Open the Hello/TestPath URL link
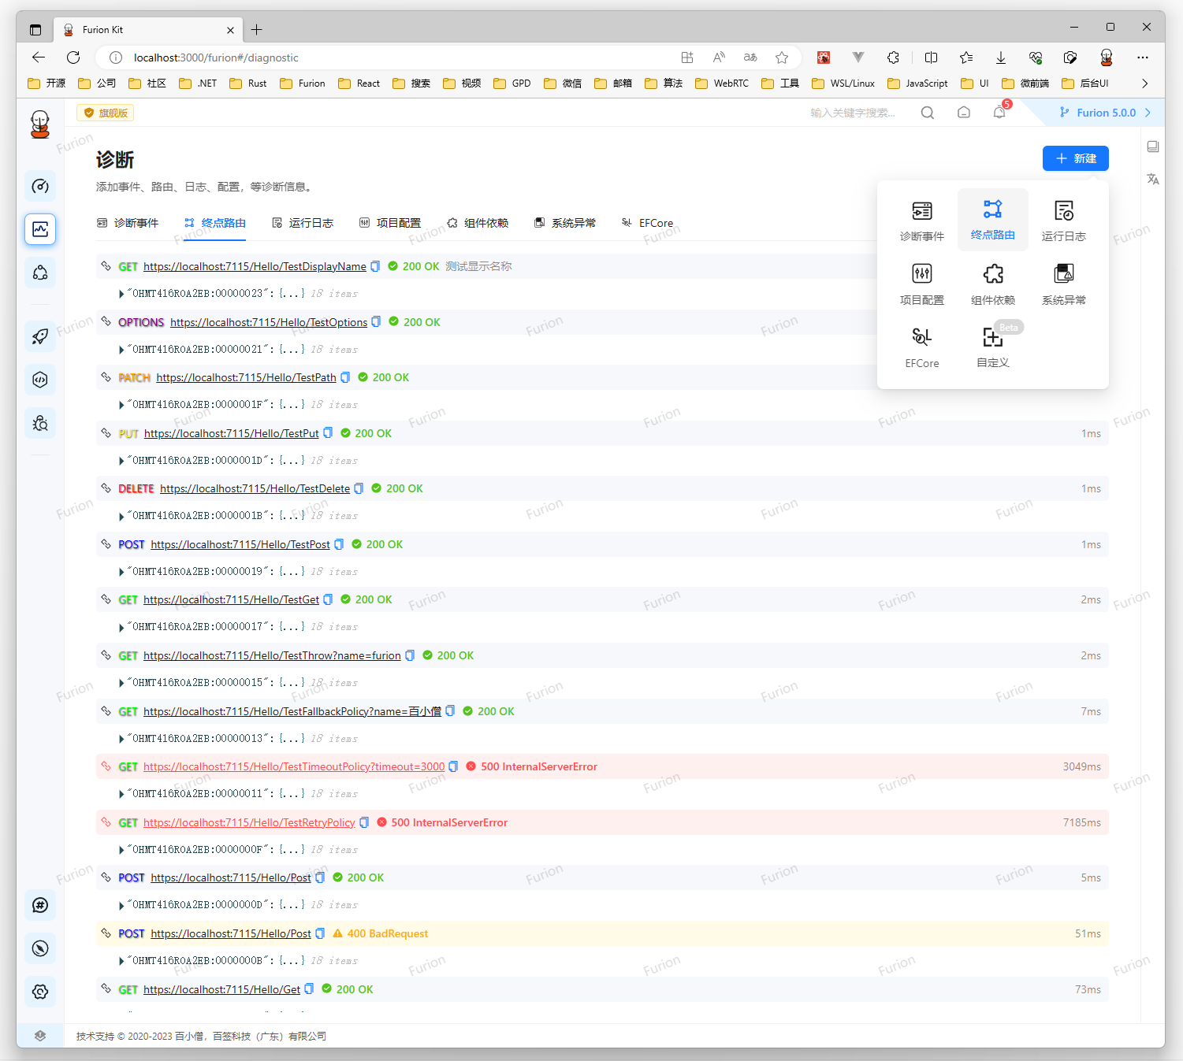This screenshot has height=1061, width=1183. click(246, 377)
